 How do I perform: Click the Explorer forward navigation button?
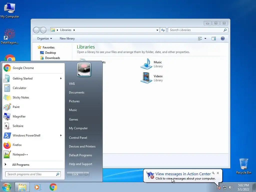[x=43, y=30]
